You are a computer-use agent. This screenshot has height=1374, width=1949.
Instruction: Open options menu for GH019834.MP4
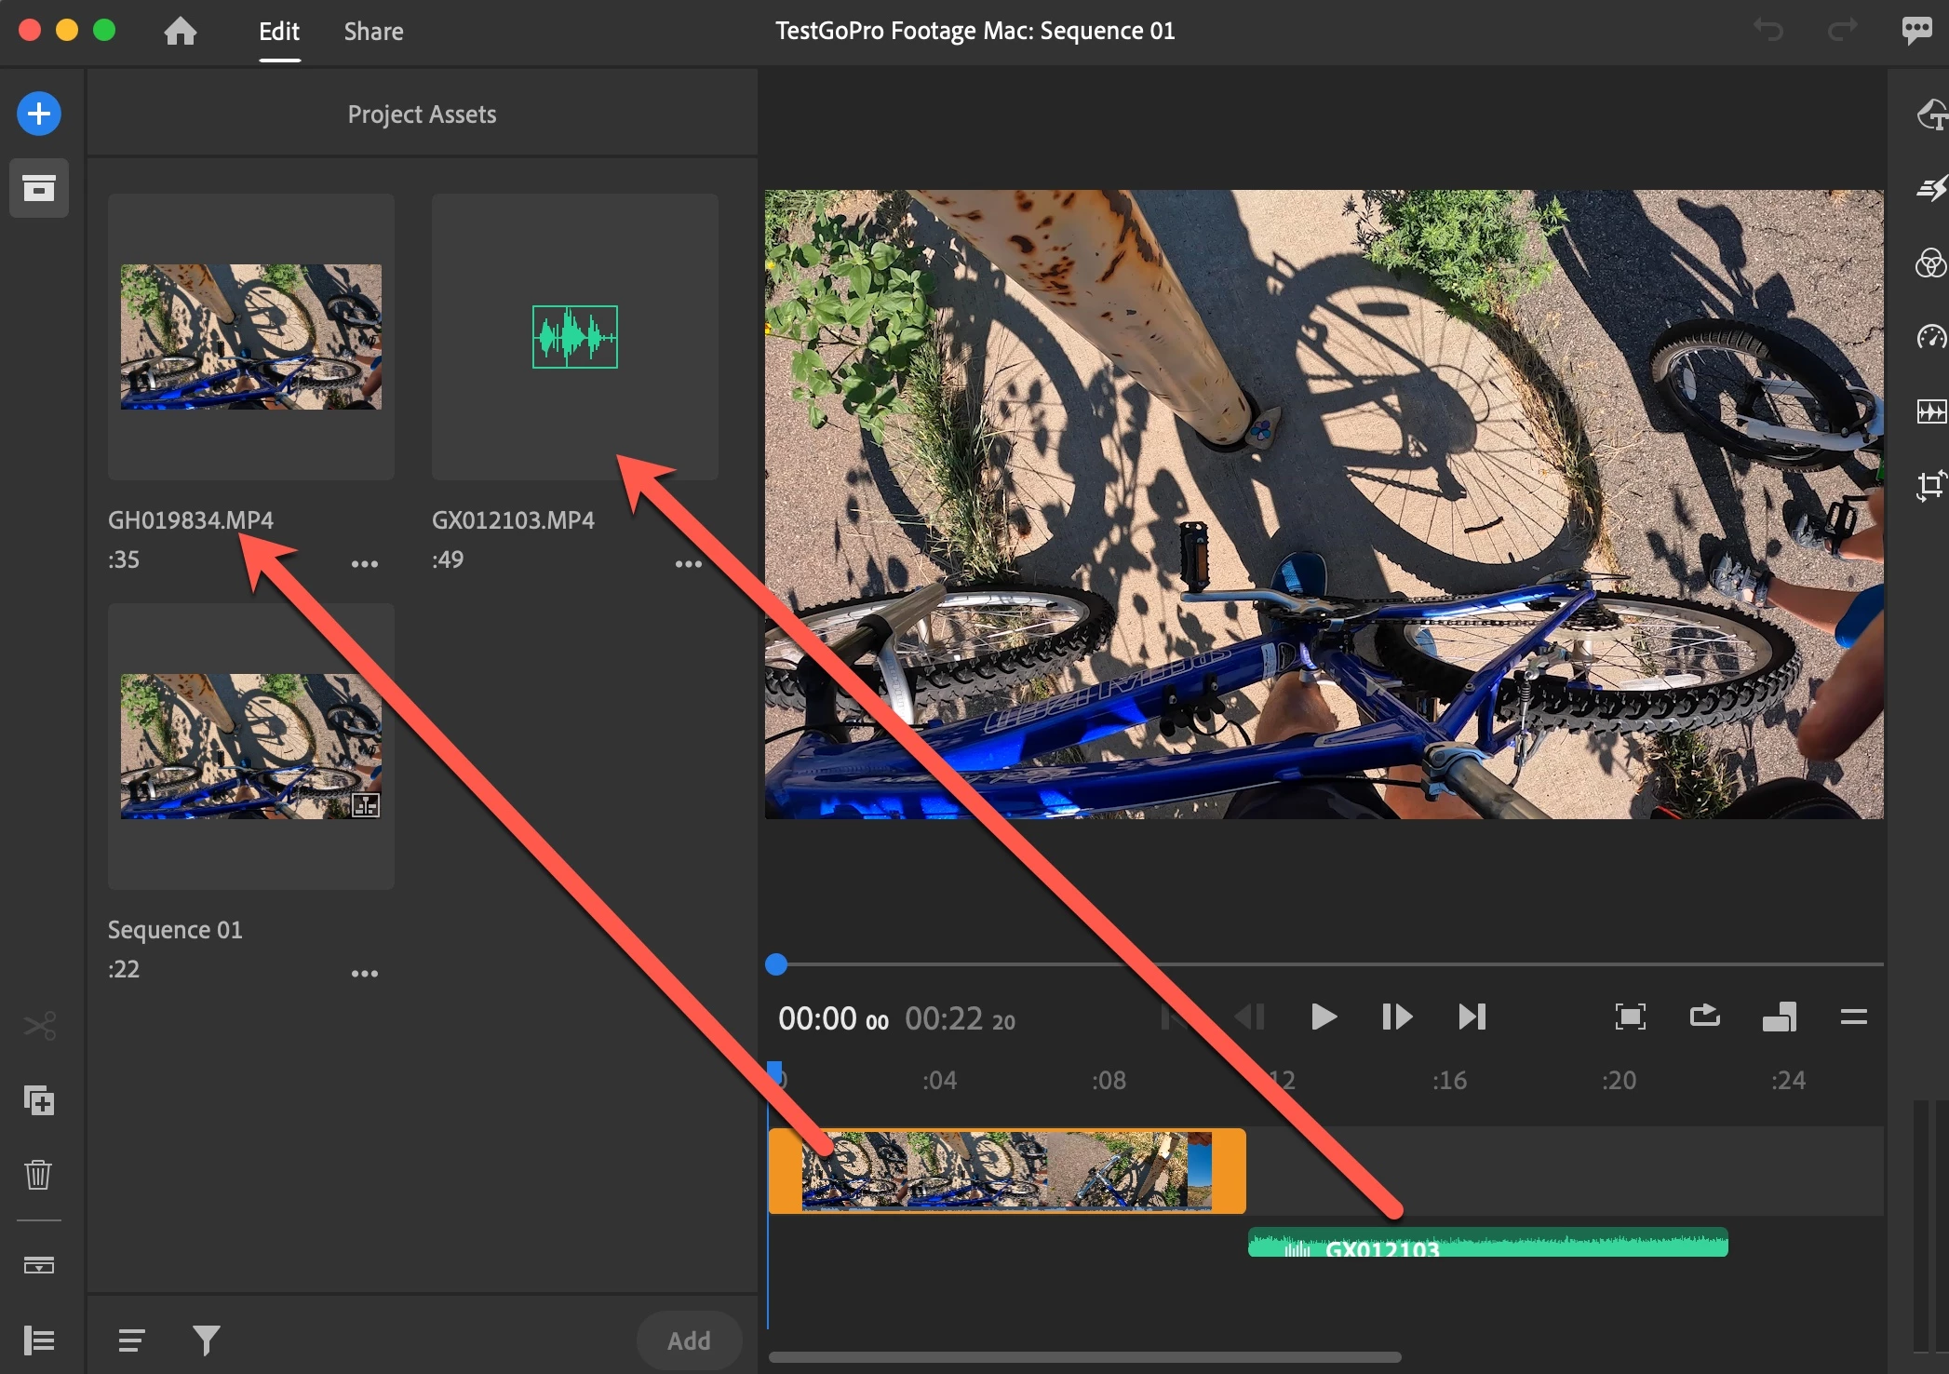point(364,564)
